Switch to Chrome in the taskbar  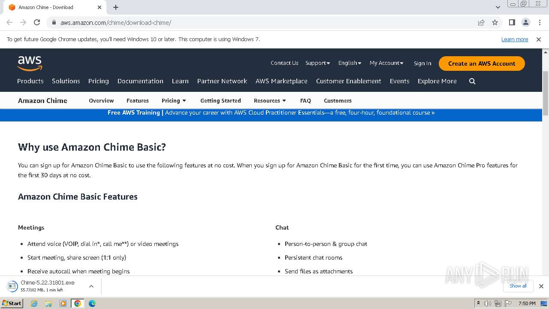pyautogui.click(x=77, y=303)
